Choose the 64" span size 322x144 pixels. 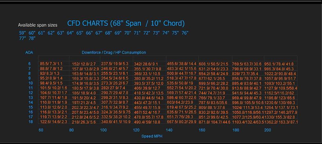coord(70,33)
